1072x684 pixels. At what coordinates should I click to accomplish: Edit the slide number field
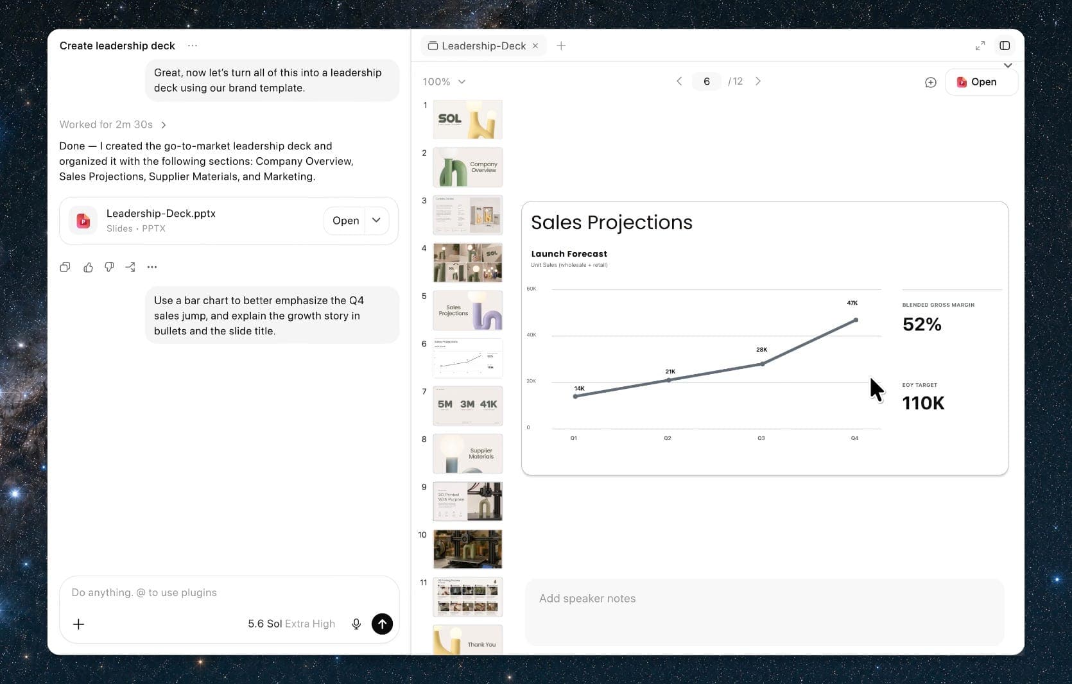tap(707, 81)
